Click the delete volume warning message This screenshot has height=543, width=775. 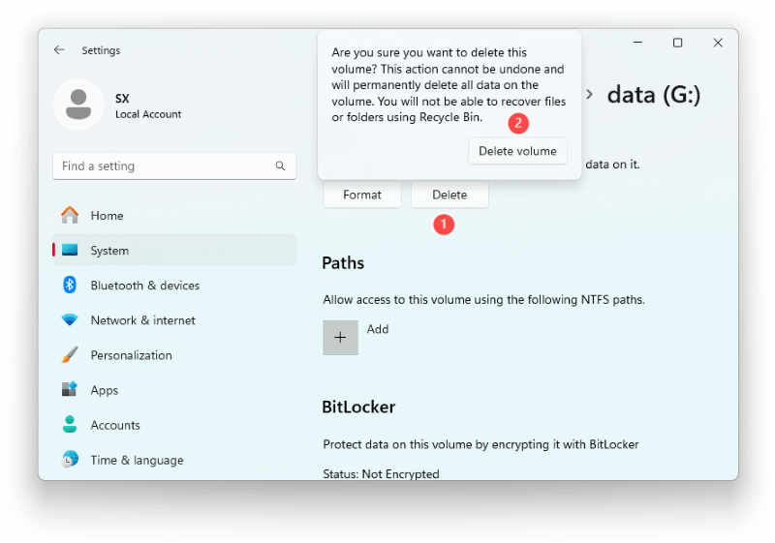coord(449,84)
